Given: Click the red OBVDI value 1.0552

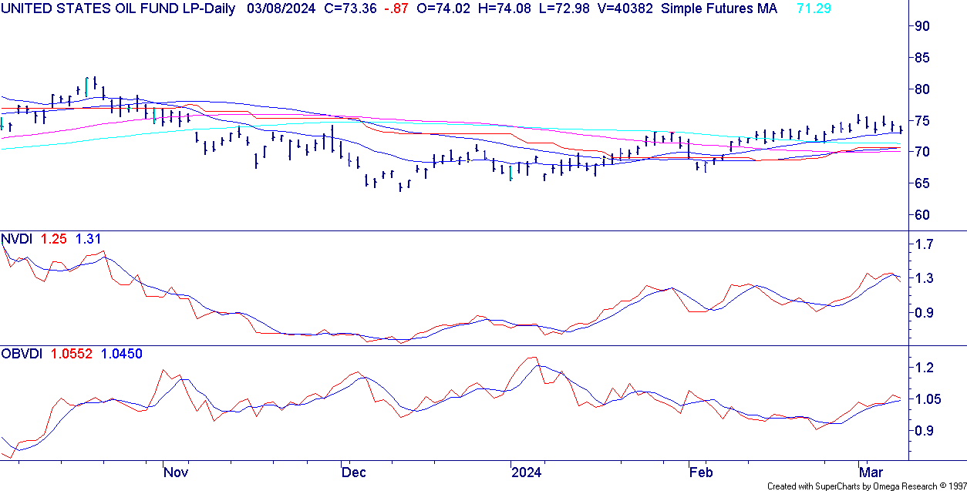Looking at the screenshot, I should 71,354.
